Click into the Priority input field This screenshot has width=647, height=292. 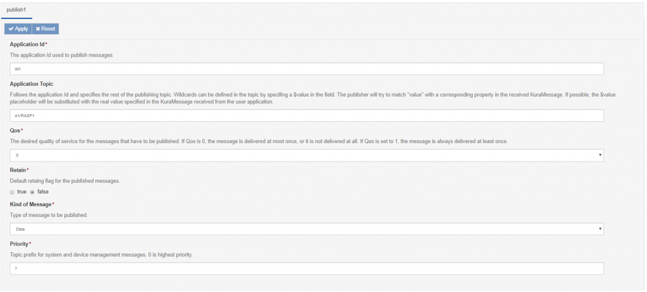coord(306,269)
